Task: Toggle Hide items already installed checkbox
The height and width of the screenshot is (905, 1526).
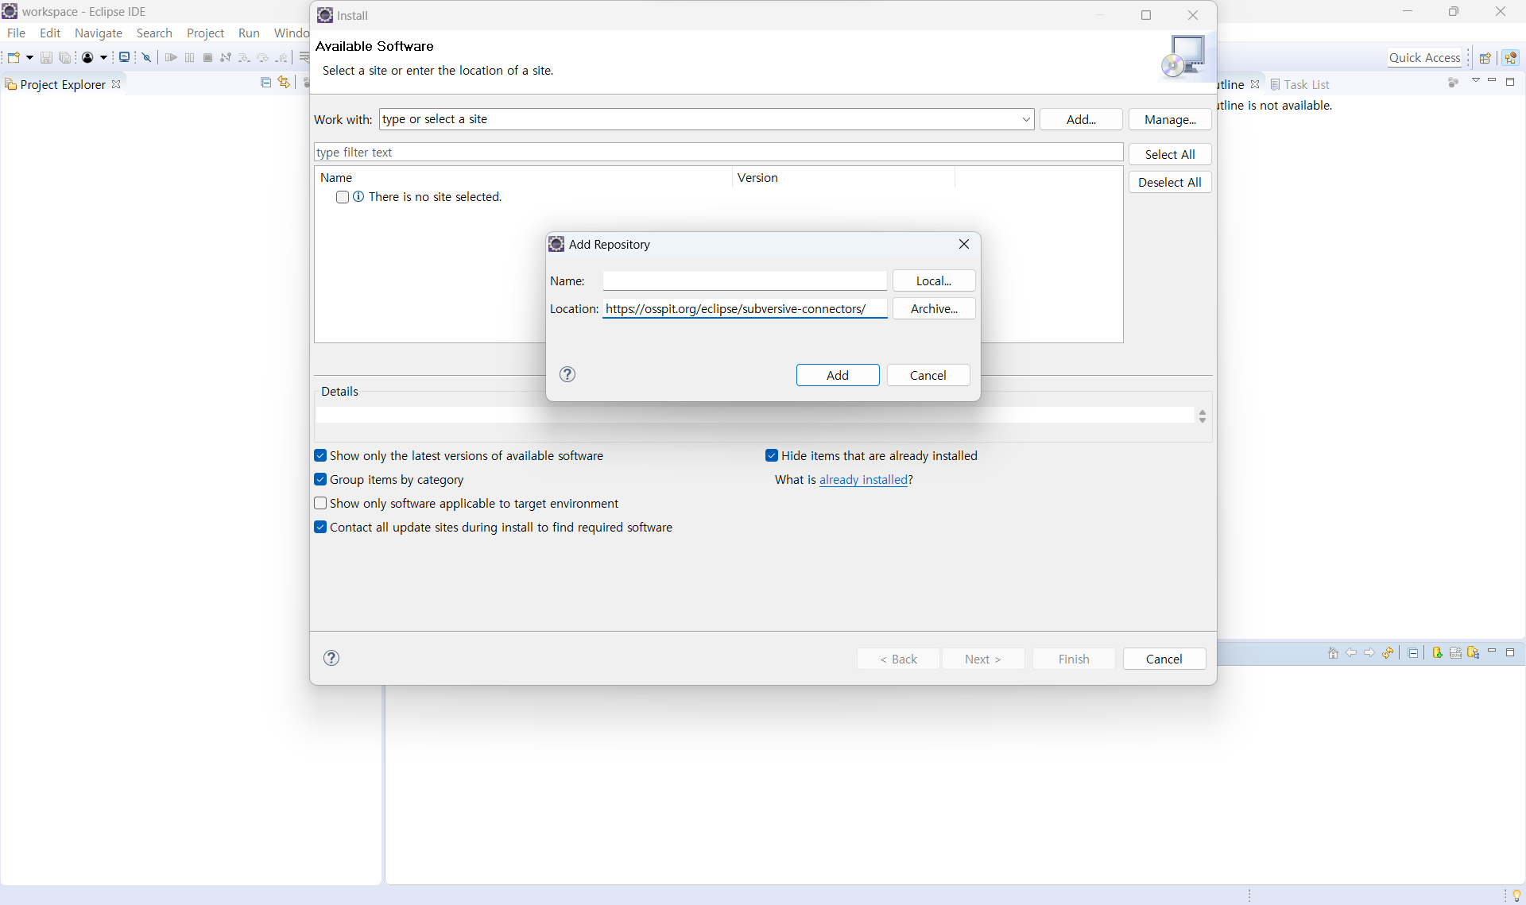Action: point(772,455)
